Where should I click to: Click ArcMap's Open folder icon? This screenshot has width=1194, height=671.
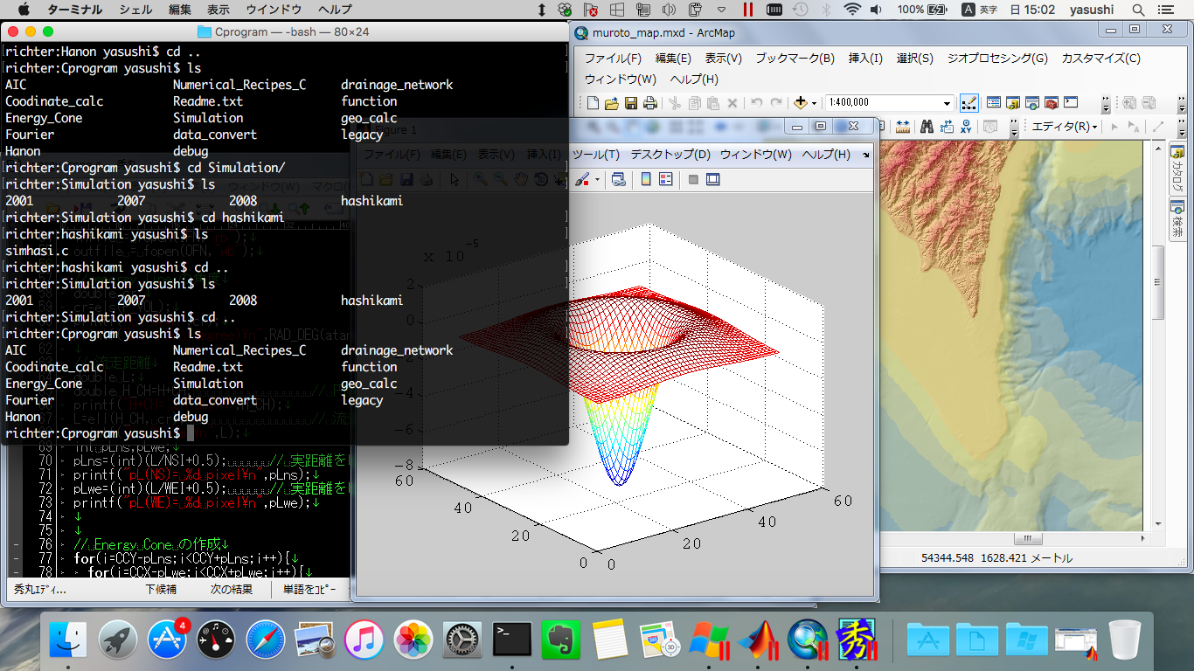pos(612,103)
